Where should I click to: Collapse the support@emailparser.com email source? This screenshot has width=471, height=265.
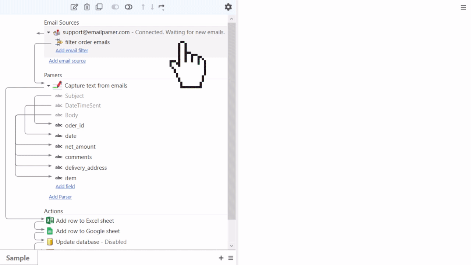pyautogui.click(x=49, y=32)
